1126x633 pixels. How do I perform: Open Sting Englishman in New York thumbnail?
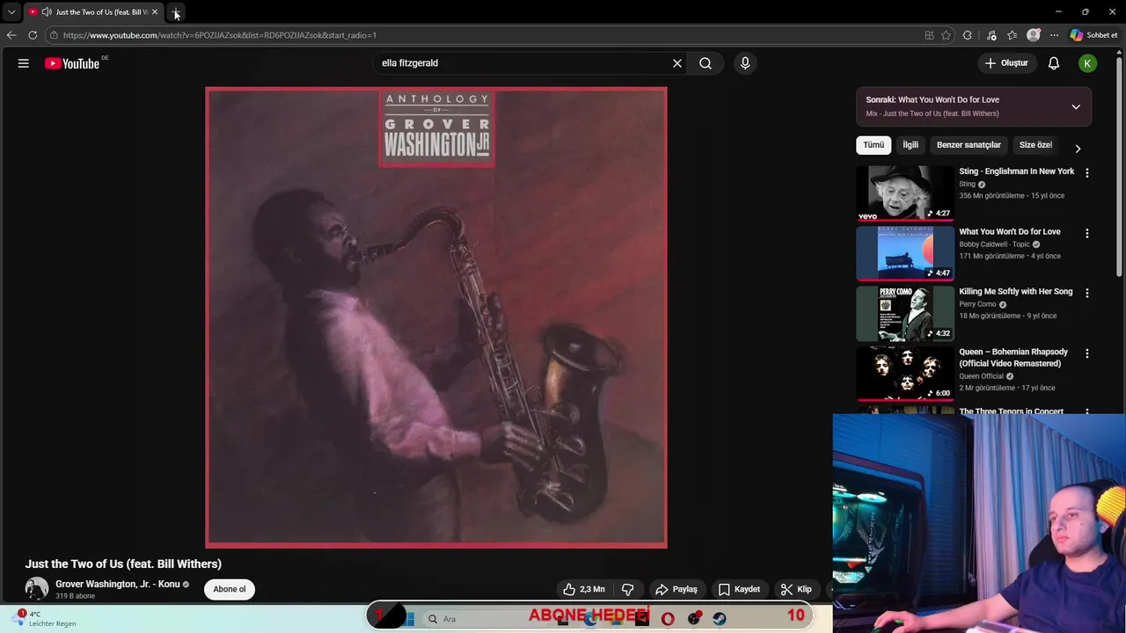coord(905,193)
